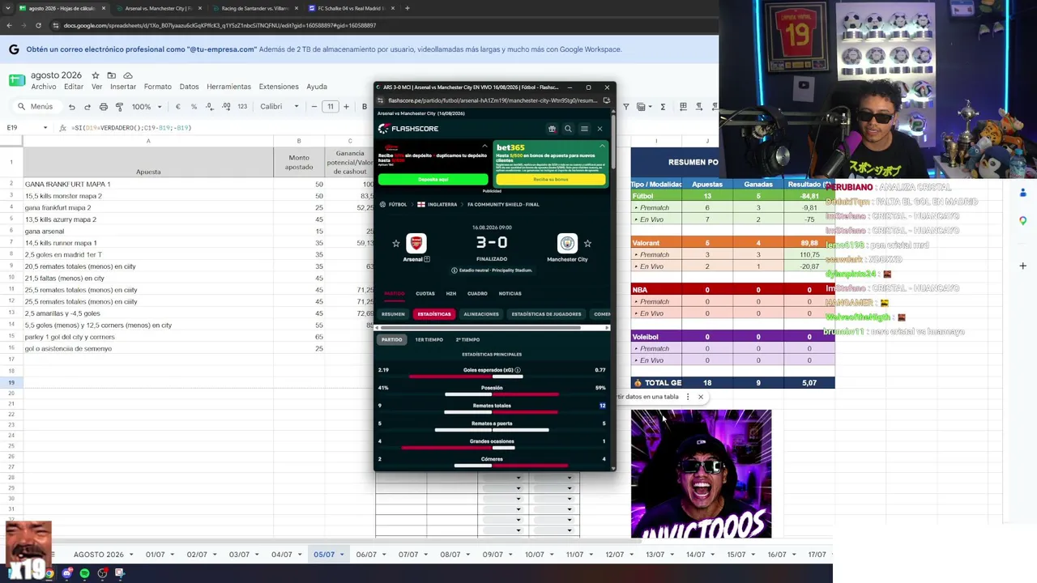Screen dimensions: 1037x583
Task: Open Google Sheets home logo
Action: (x=17, y=80)
